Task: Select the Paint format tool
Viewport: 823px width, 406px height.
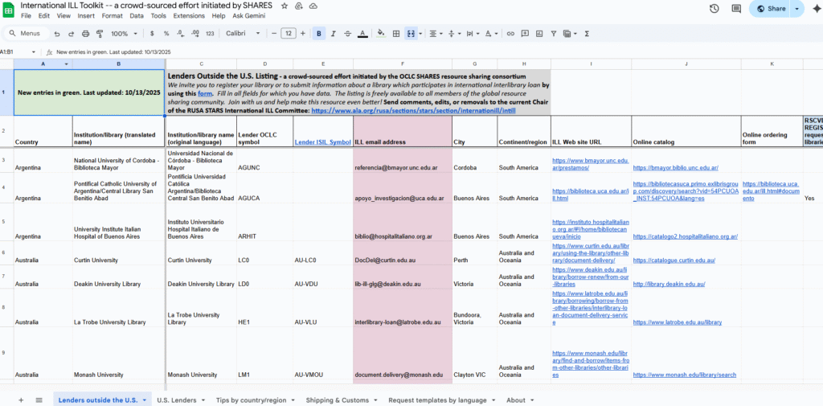Action: point(99,34)
